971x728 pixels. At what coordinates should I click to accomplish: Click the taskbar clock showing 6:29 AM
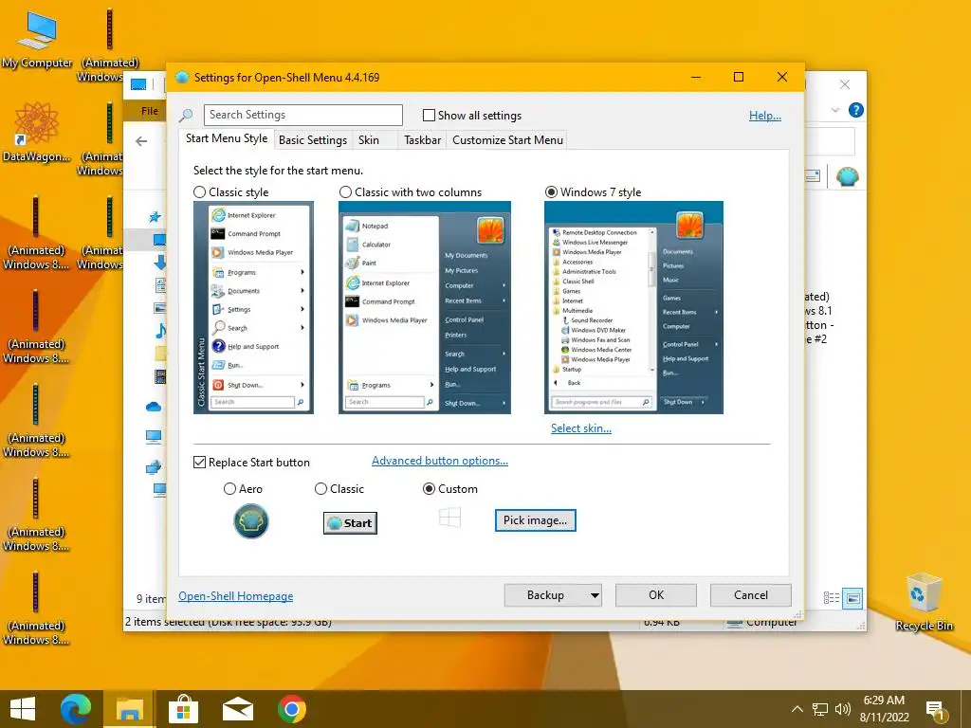coord(885,709)
